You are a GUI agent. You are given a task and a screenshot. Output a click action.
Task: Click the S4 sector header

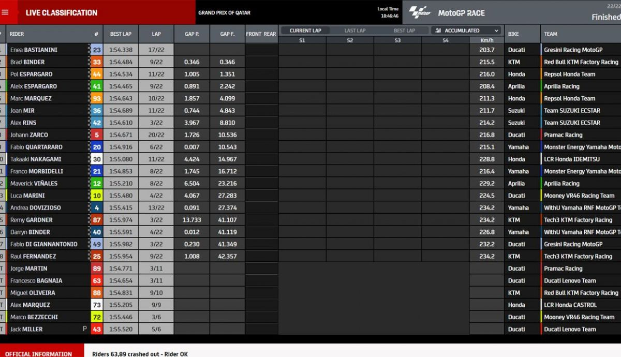[446, 40]
